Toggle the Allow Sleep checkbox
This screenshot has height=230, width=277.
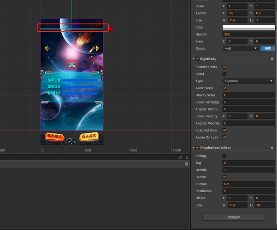pos(224,88)
